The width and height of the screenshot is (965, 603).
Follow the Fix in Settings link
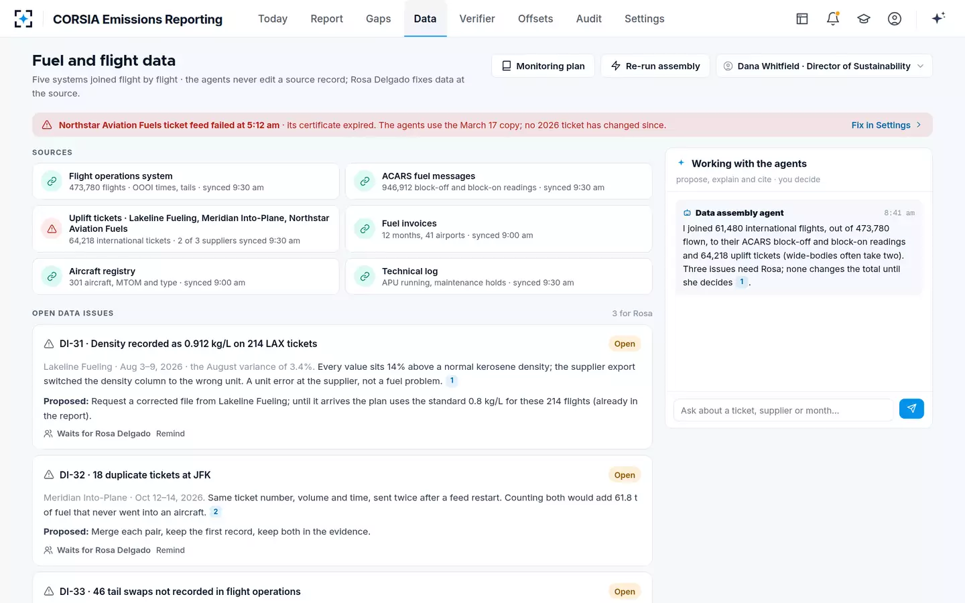tap(887, 125)
